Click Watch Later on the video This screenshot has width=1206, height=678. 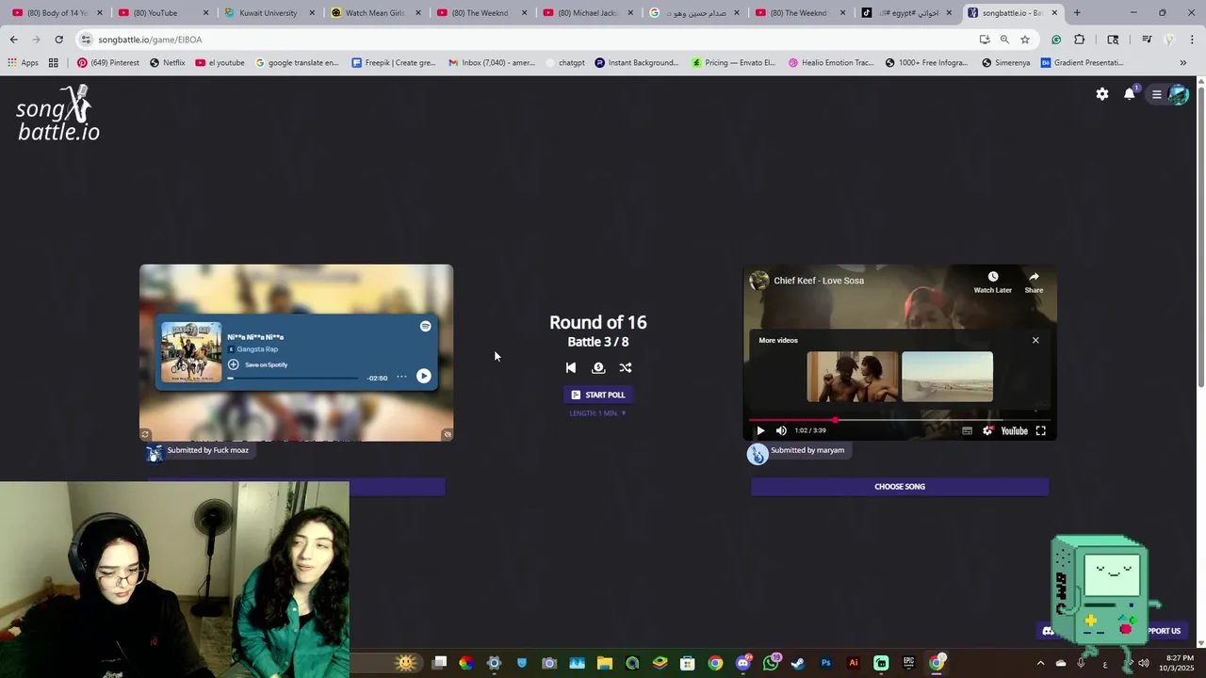(992, 282)
